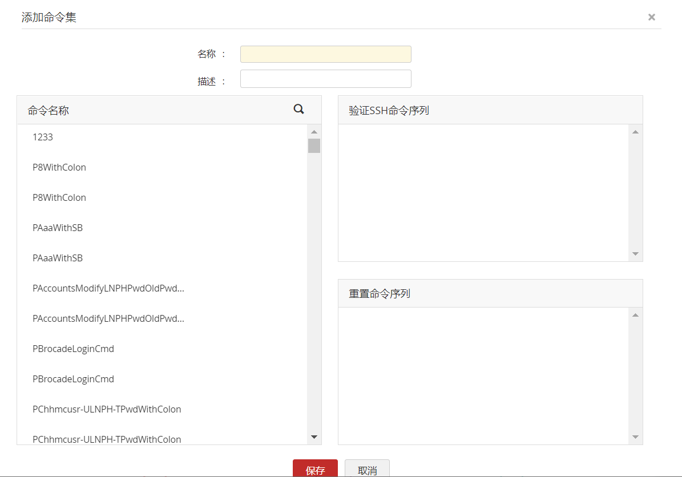Click command list scroll up arrow
The height and width of the screenshot is (477, 682).
click(x=314, y=132)
